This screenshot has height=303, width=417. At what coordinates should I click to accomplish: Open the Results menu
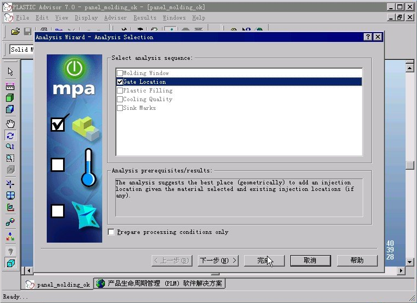click(145, 18)
